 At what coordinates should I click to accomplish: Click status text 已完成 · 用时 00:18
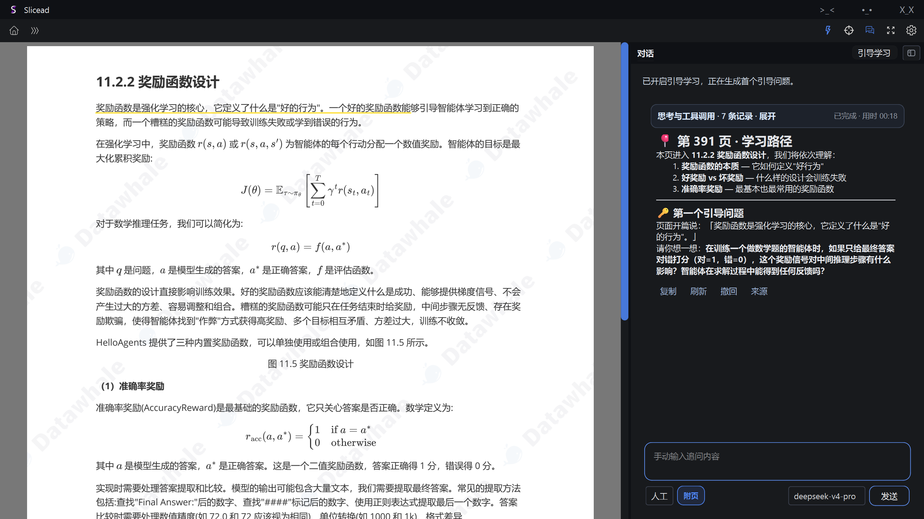(866, 116)
